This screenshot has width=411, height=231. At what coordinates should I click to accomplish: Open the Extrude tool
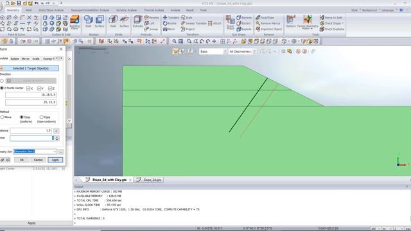[x=137, y=21]
